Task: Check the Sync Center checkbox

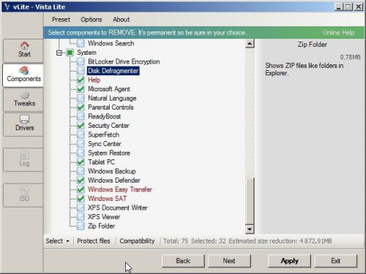Action: point(81,144)
